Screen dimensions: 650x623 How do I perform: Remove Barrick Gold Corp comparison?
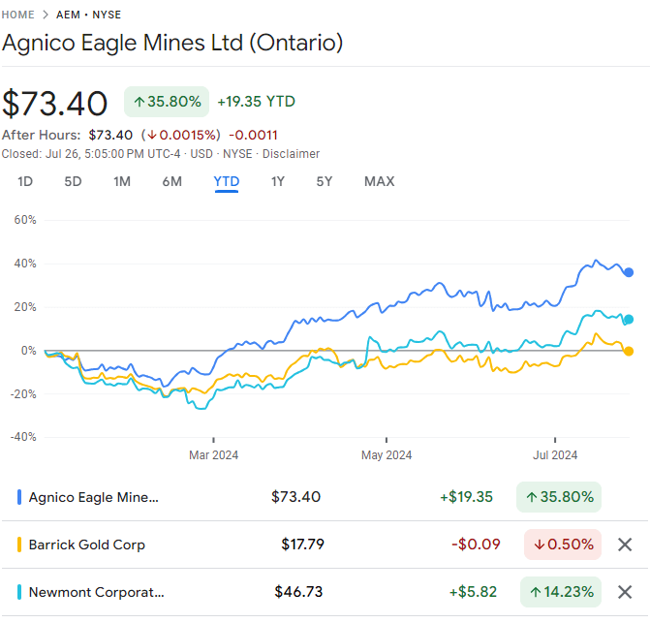click(625, 545)
